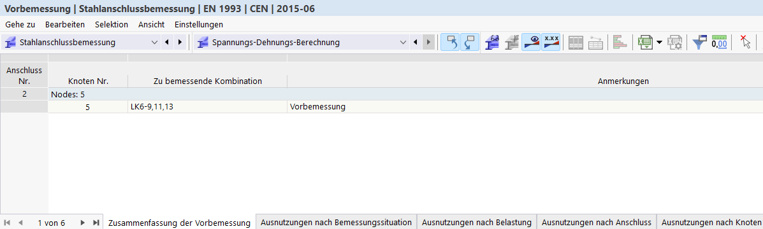
Task: Open Spannungs-Dehnungs-Berechnung dropdown
Action: tap(403, 42)
